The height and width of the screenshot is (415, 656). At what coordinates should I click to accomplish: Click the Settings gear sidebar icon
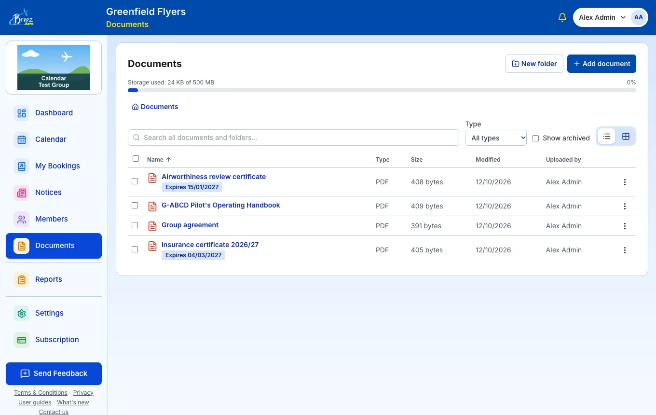(x=22, y=314)
